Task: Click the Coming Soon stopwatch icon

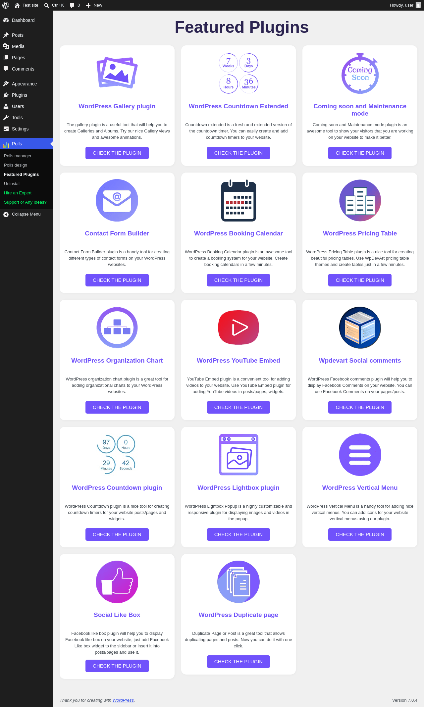Action: tap(360, 74)
